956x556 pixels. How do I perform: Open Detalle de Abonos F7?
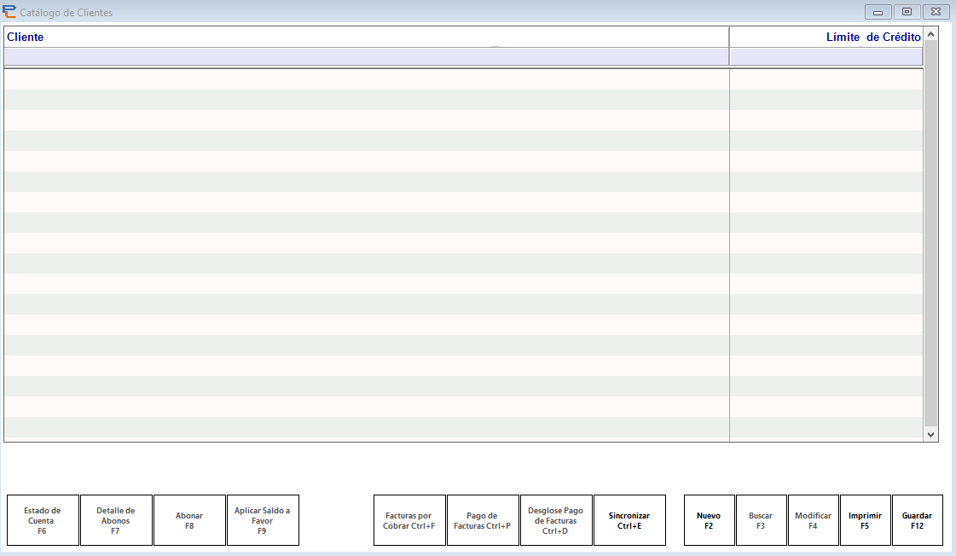(x=116, y=520)
